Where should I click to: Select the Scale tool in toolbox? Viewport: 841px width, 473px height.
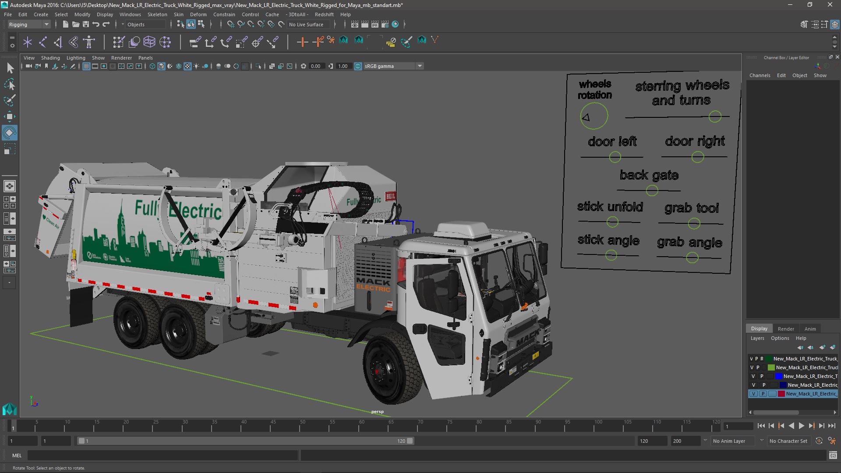click(10, 149)
